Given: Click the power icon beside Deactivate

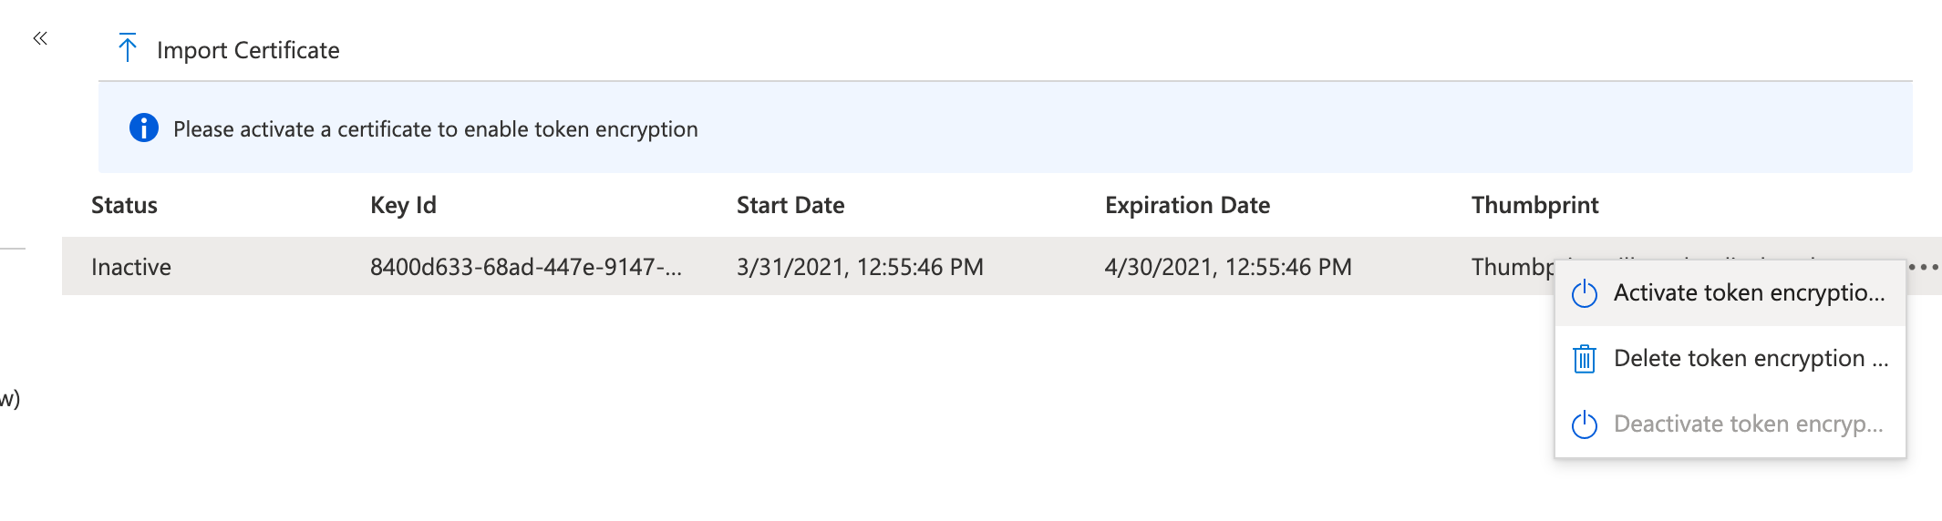Looking at the screenshot, I should point(1585,424).
